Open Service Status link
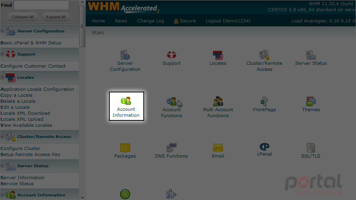Image resolution: width=356 pixels, height=200 pixels. pos(17,184)
